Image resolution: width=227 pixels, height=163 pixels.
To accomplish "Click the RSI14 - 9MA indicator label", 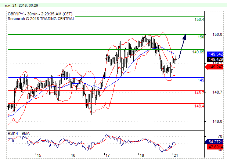I will (x=19, y=134).
